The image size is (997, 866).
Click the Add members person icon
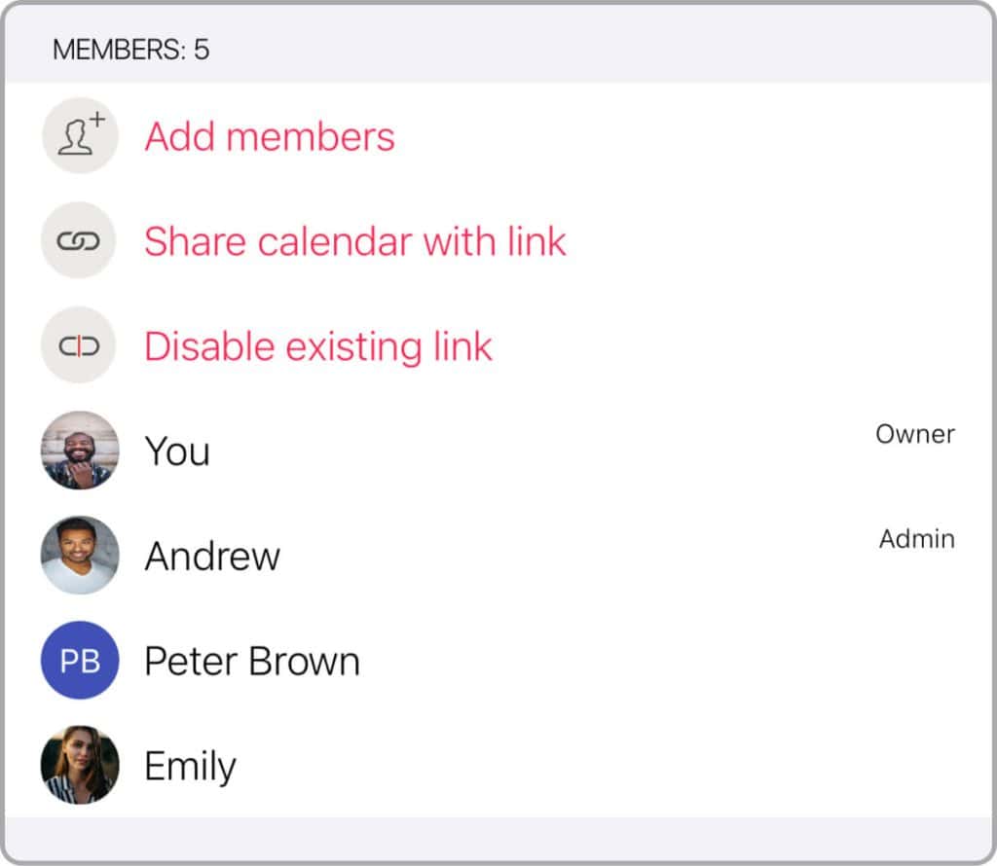pyautogui.click(x=79, y=136)
